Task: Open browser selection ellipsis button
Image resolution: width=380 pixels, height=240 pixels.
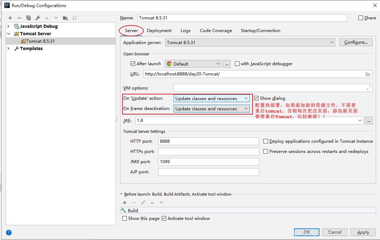Action: coord(227,64)
